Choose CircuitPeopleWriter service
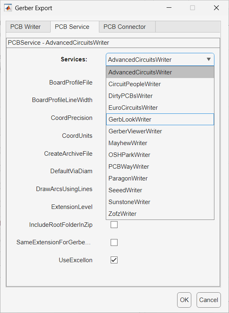Screen dimensions: 229x313 tap(160, 84)
